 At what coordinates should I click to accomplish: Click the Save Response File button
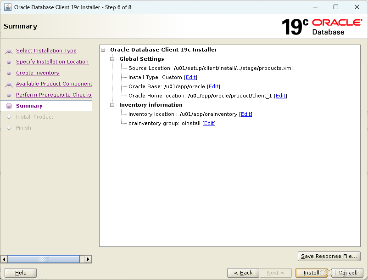tap(329, 256)
